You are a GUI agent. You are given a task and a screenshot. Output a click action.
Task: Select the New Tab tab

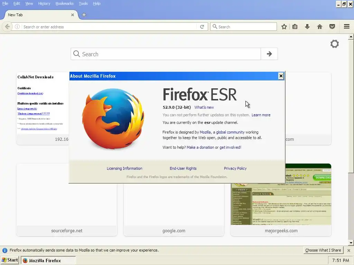(x=41, y=15)
